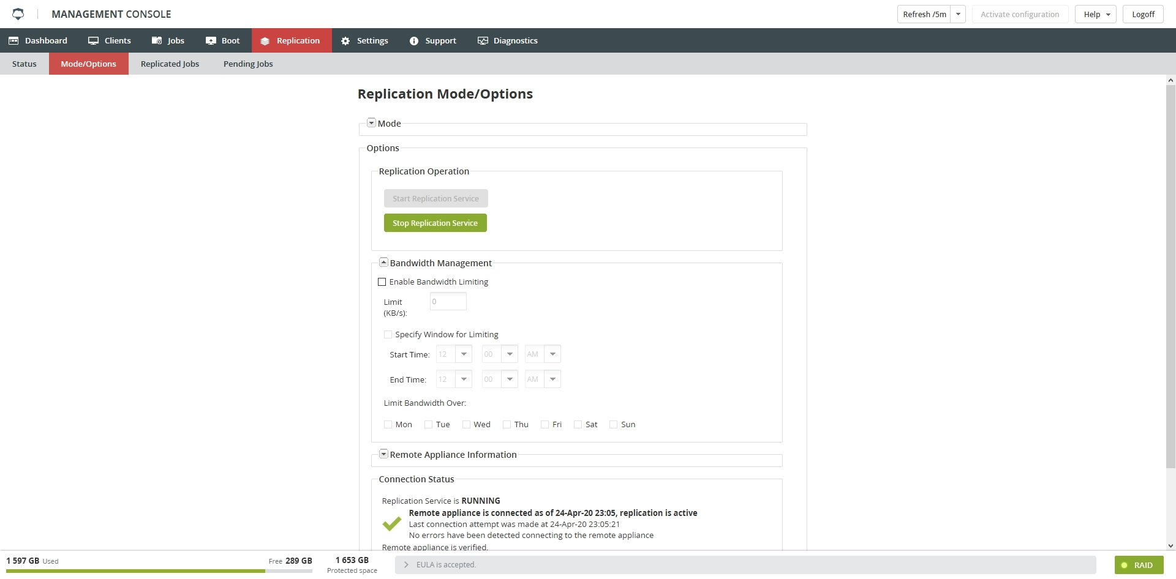Click the Logoff button
Viewport: 1176px width, 579px height.
(x=1143, y=14)
